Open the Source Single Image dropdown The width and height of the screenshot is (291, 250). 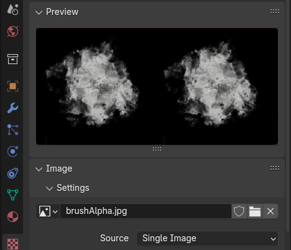click(x=207, y=238)
